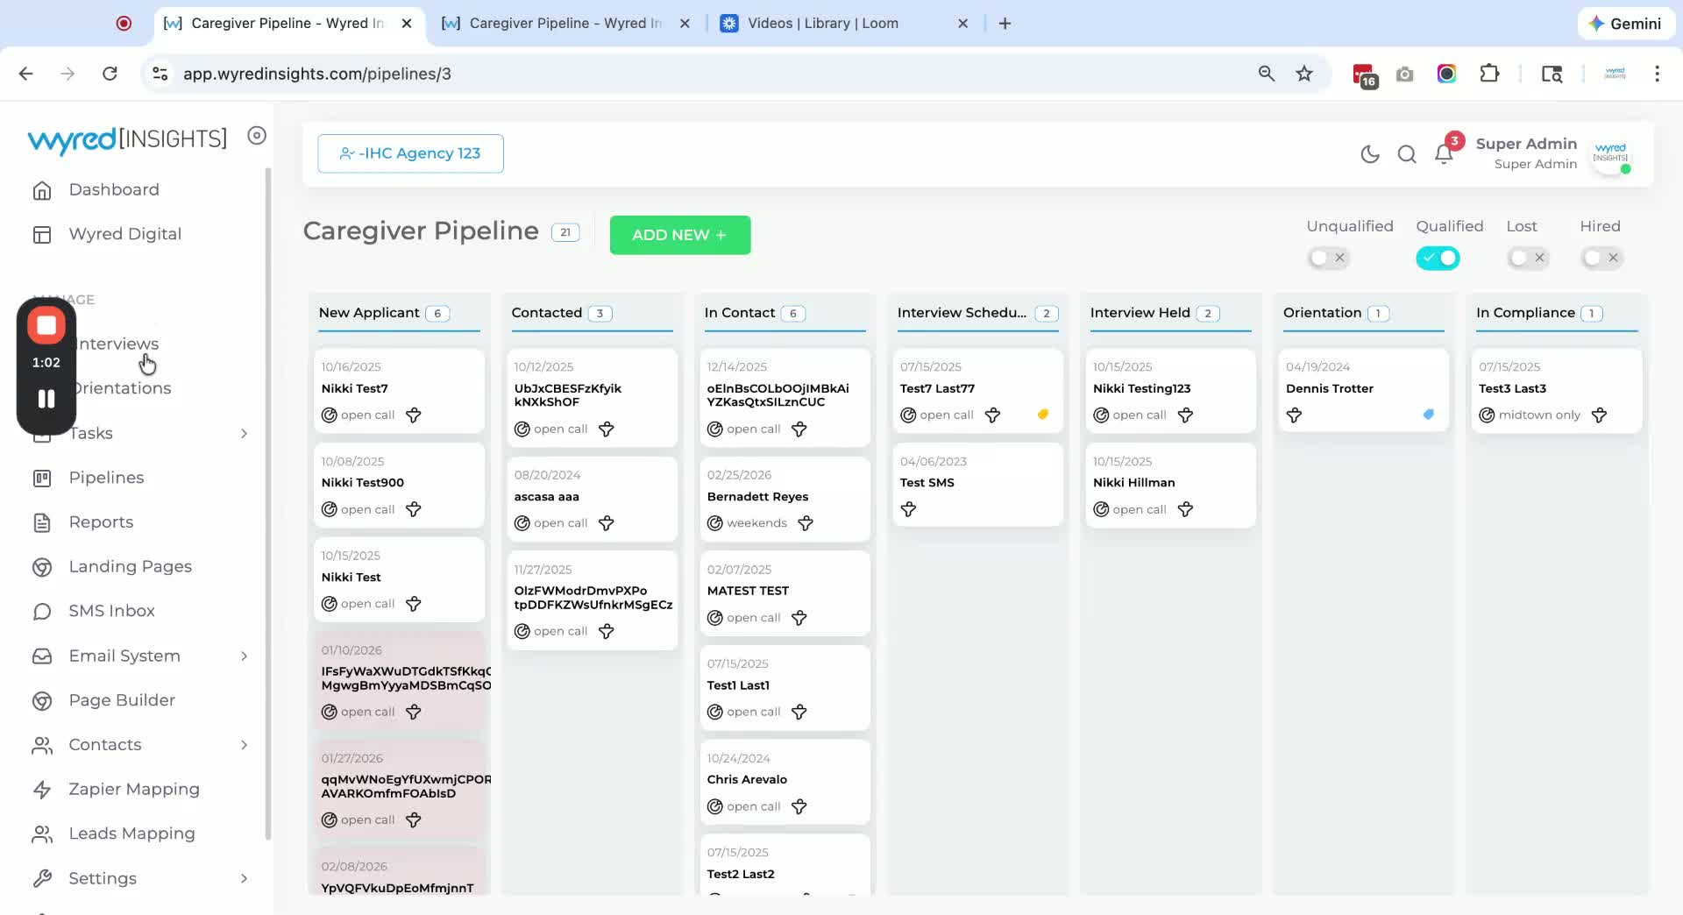Open Pipelines in the sidebar

(106, 478)
